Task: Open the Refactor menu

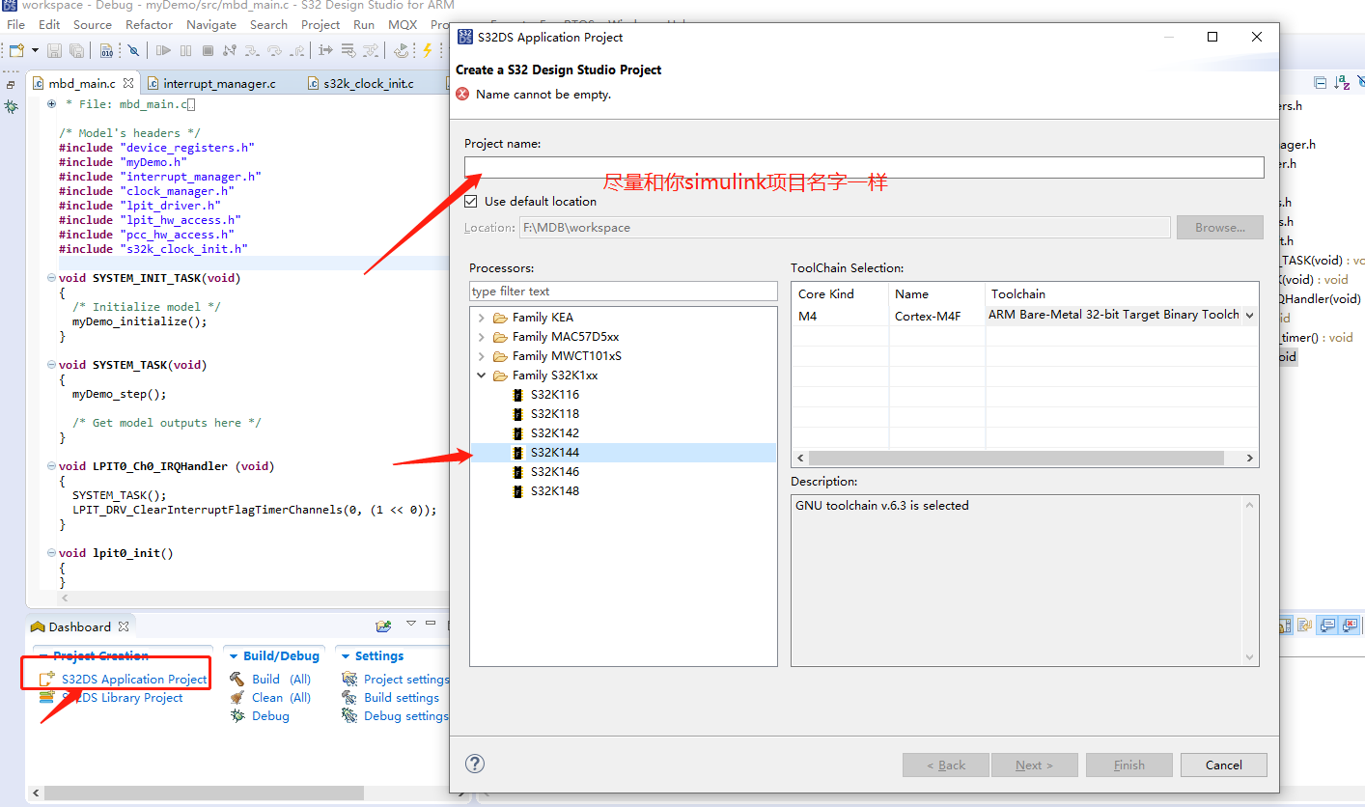Action: 150,24
